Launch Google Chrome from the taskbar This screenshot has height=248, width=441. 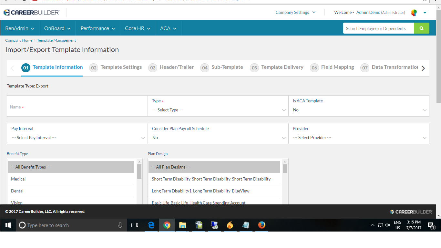[167, 225]
